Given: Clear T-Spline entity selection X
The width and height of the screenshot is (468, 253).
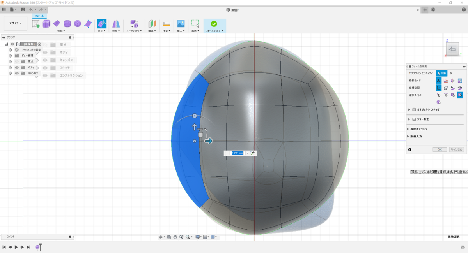Looking at the screenshot, I should click(451, 73).
